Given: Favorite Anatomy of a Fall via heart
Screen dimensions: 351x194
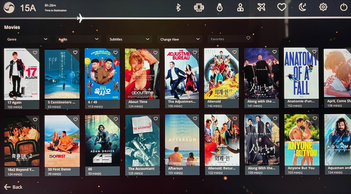Looking at the screenshot, I should [x=314, y=52].
